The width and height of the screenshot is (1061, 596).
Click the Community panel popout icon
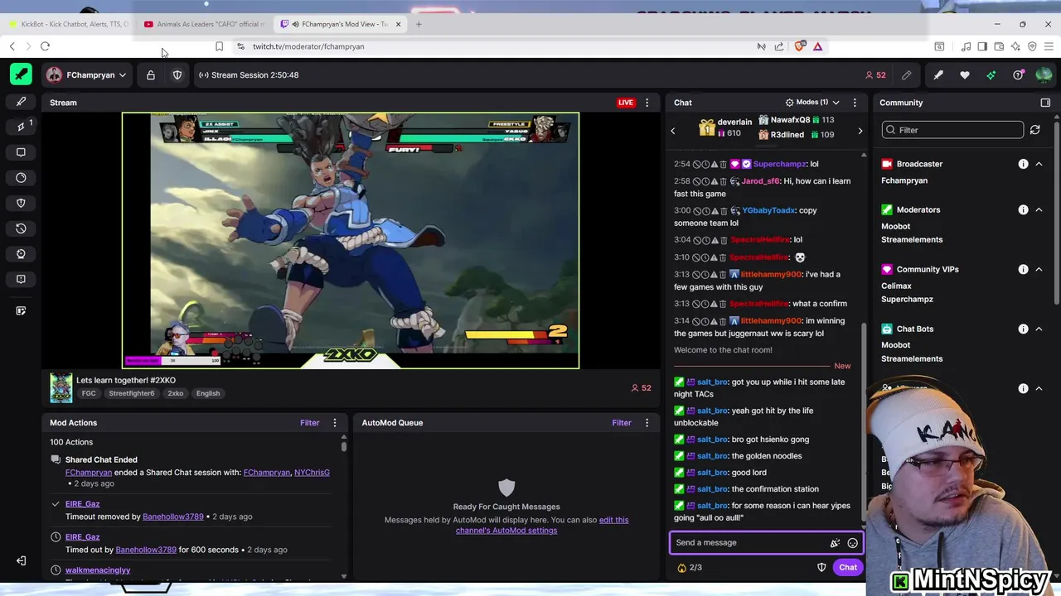coord(1045,103)
